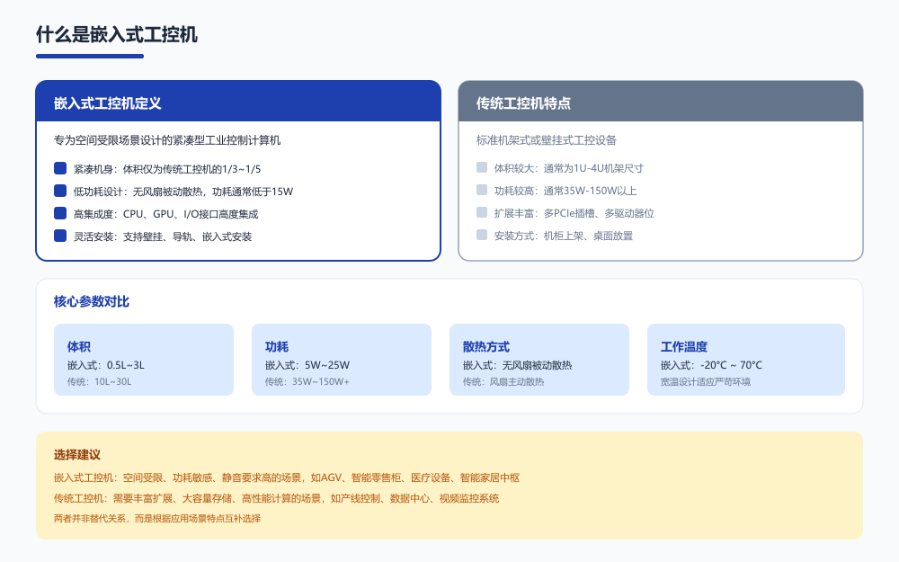Toggle the checkbox next to 体积较大
The image size is (899, 562).
[x=481, y=167]
